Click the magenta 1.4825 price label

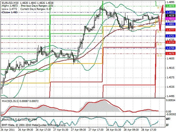pyautogui.click(x=170, y=18)
